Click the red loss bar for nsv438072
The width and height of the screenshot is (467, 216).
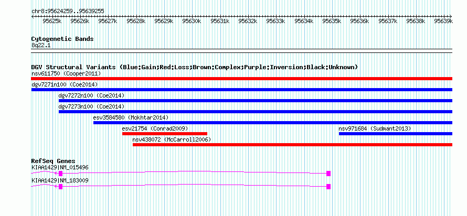pos(292,145)
